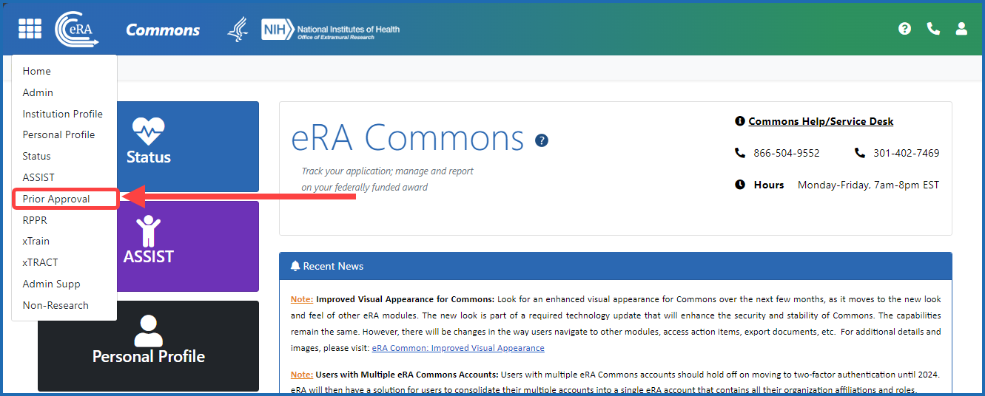This screenshot has height=396, width=985.
Task: Click the 301-402-7469 phone number
Action: pos(907,153)
